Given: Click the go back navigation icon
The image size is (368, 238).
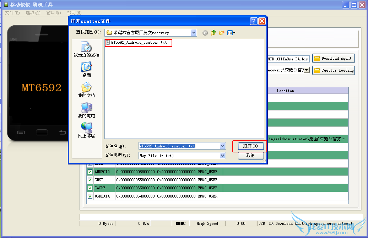Looking at the screenshot, I should point(205,33).
